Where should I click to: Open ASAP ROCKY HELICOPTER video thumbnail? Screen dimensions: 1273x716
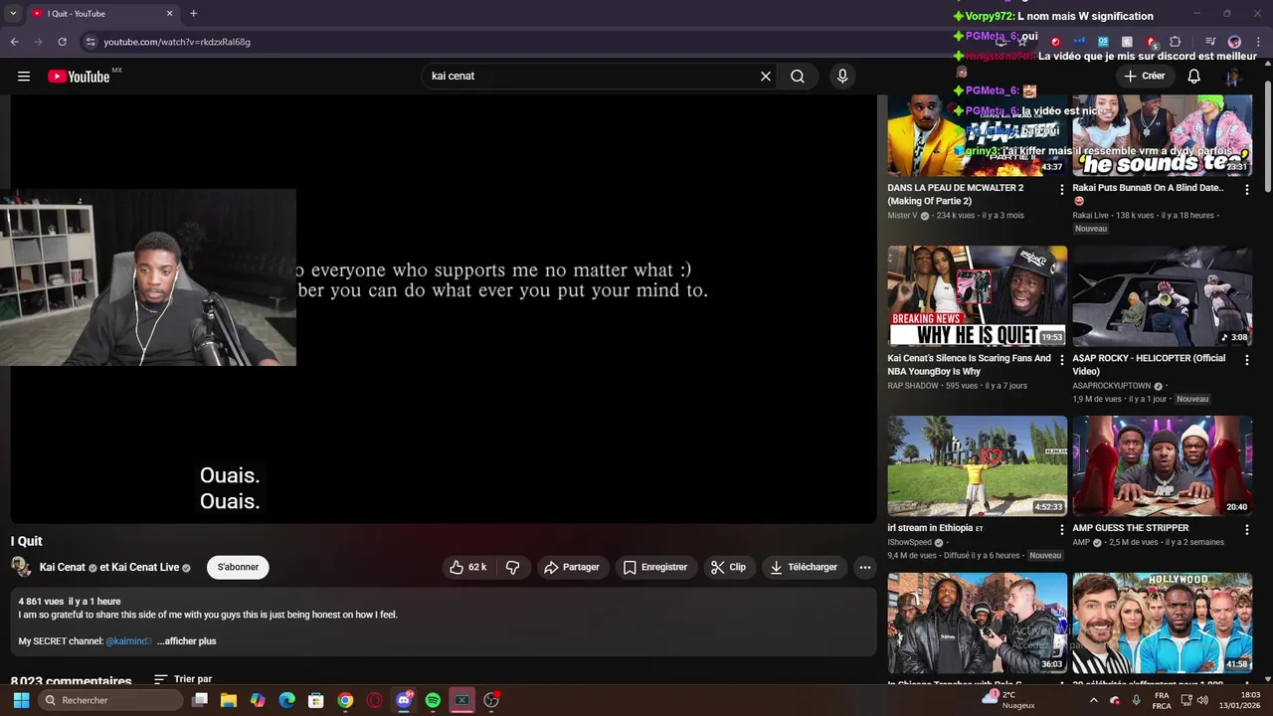(1162, 295)
